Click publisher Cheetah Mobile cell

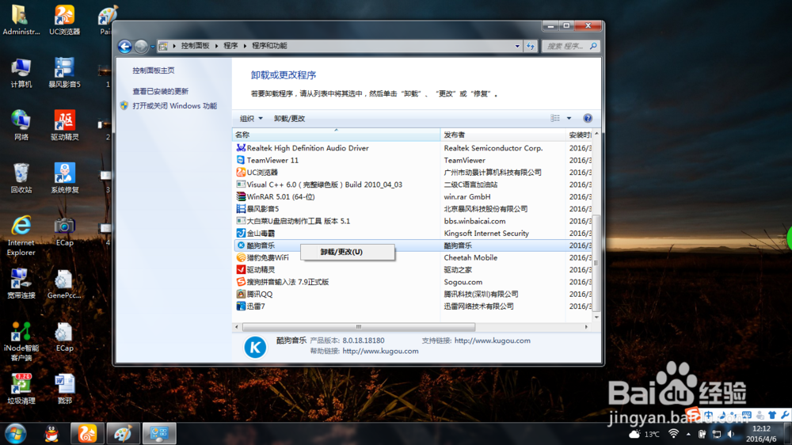tap(470, 257)
